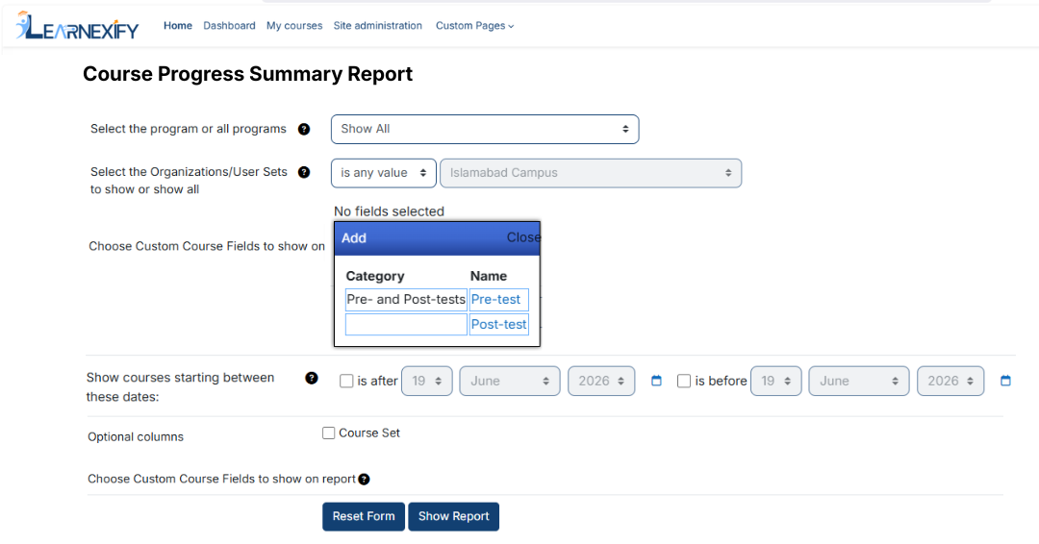
Task: Open the 'is after' day dropdown
Action: point(427,382)
